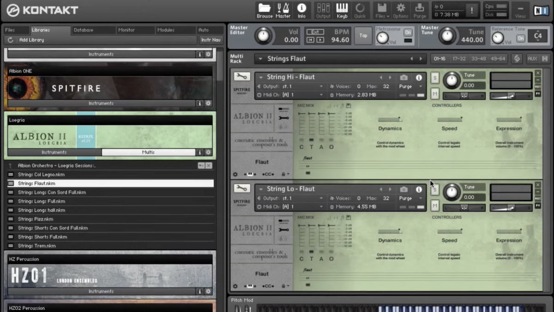The image size is (554, 312).
Task: Select Strings Pizz.nkm in file list
Action: (x=36, y=219)
